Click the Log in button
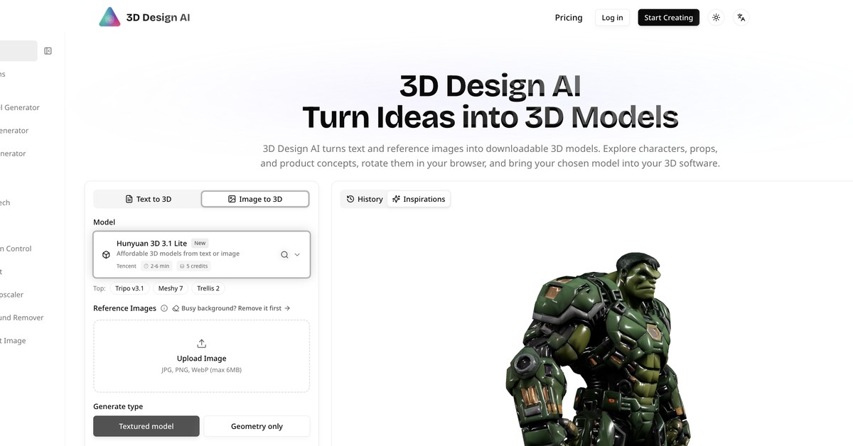 [x=612, y=18]
